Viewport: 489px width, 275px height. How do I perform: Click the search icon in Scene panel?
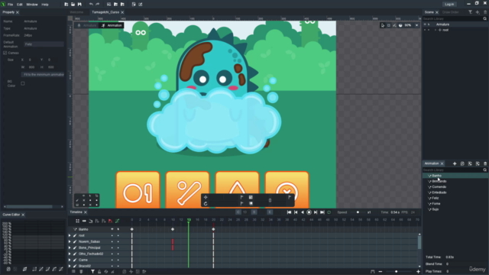(x=484, y=18)
